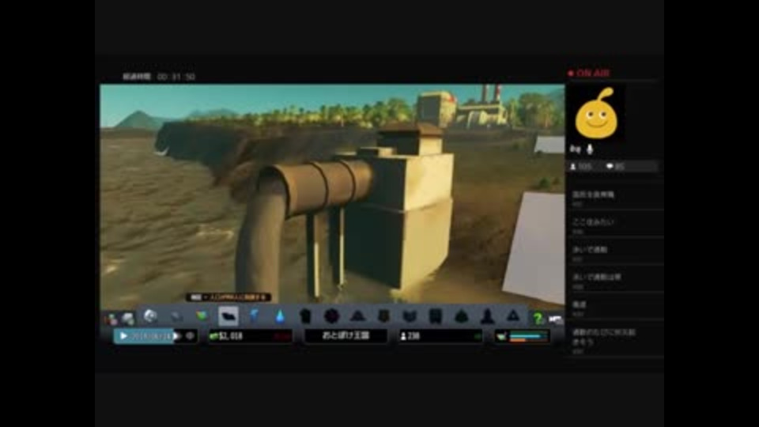Toggle the game play/pause button
The image size is (759, 427).
click(x=123, y=335)
